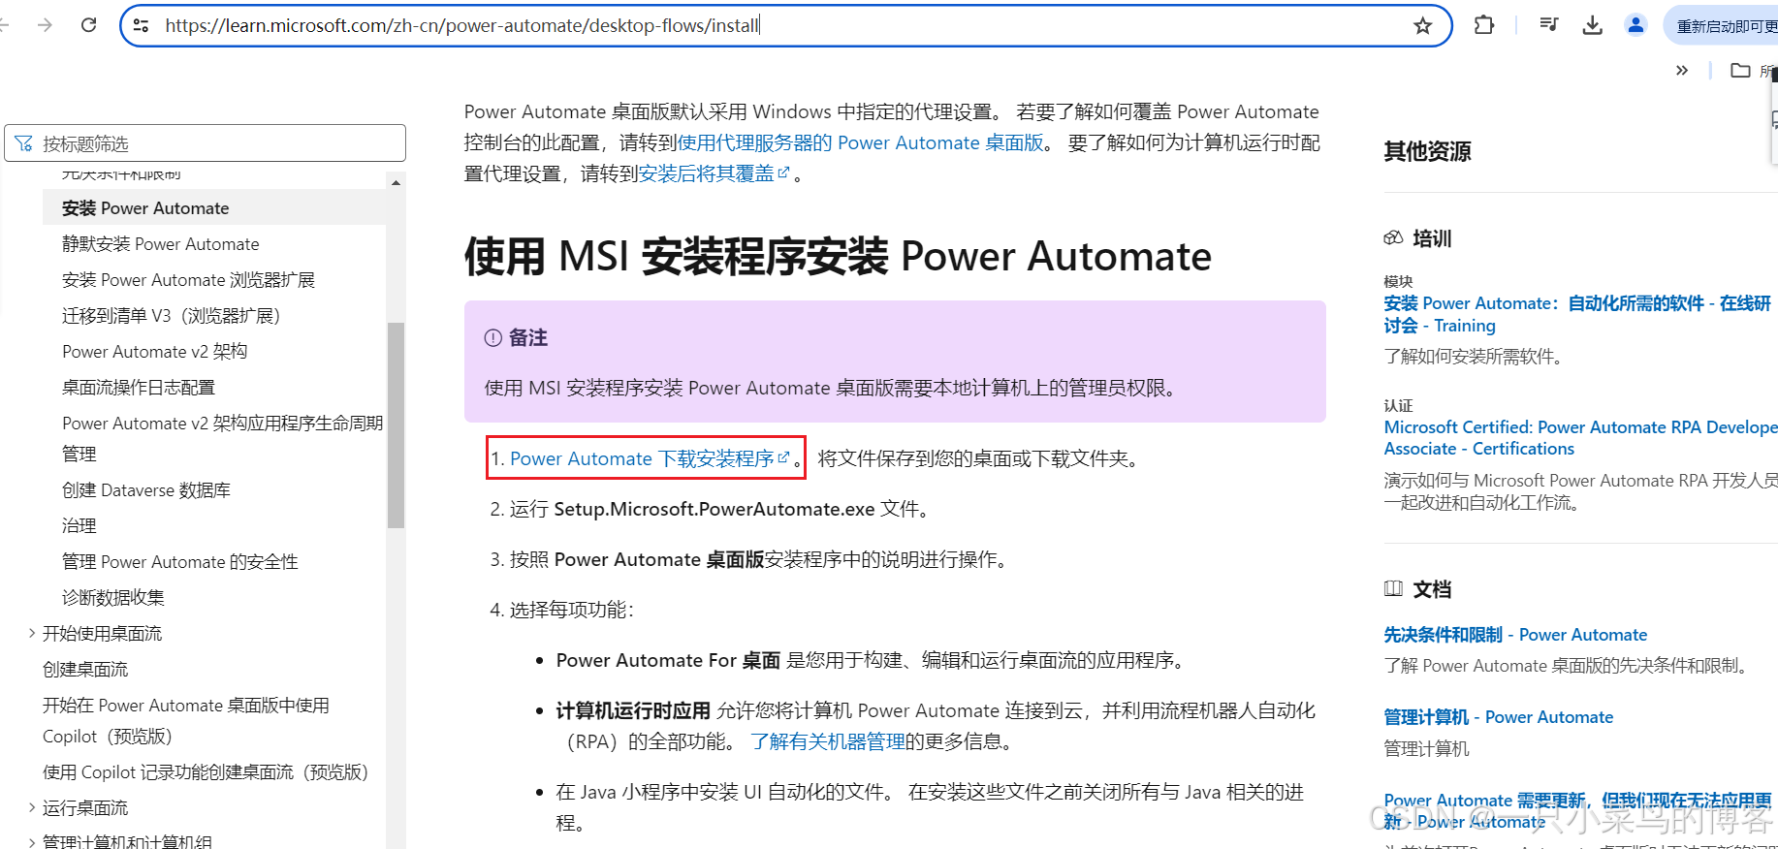The image size is (1778, 849).
Task: Open Power Automate v2 架构 item
Action: coord(155,352)
